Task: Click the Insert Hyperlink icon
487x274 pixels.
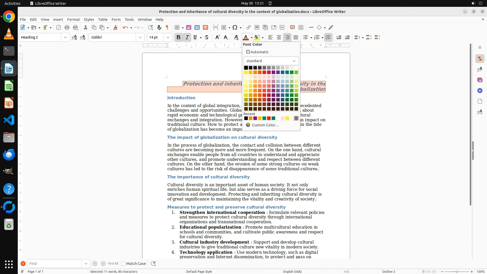Action: coord(248,27)
